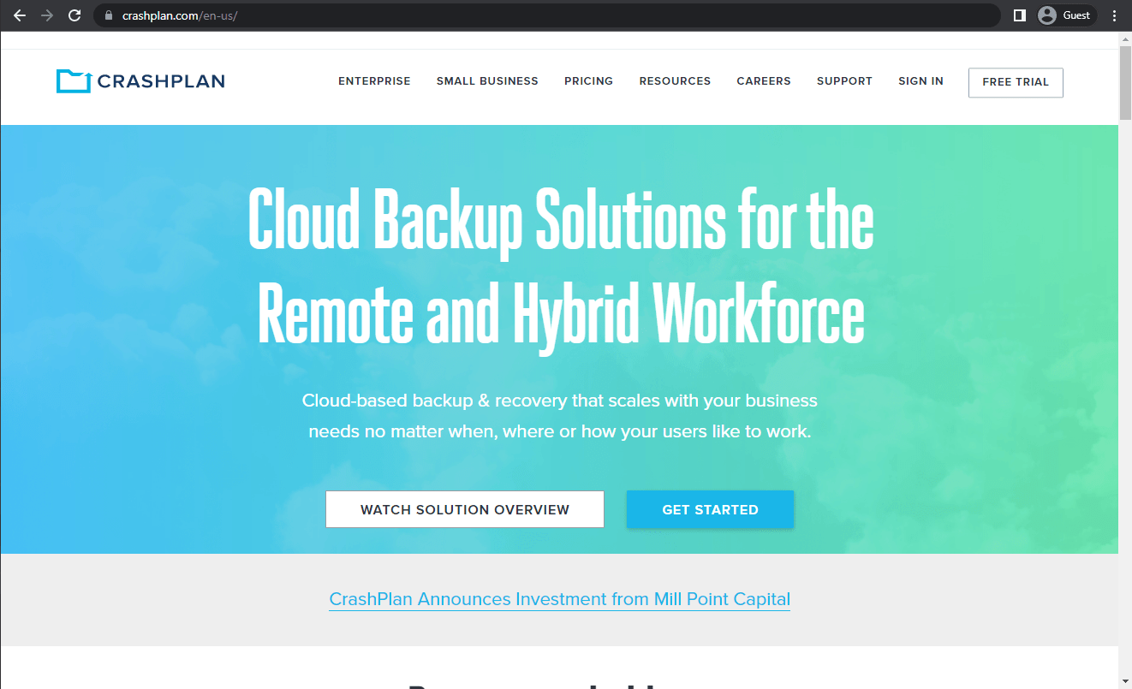Viewport: 1132px width, 689px height.
Task: Click the CrashPlan logo
Action: pos(140,81)
